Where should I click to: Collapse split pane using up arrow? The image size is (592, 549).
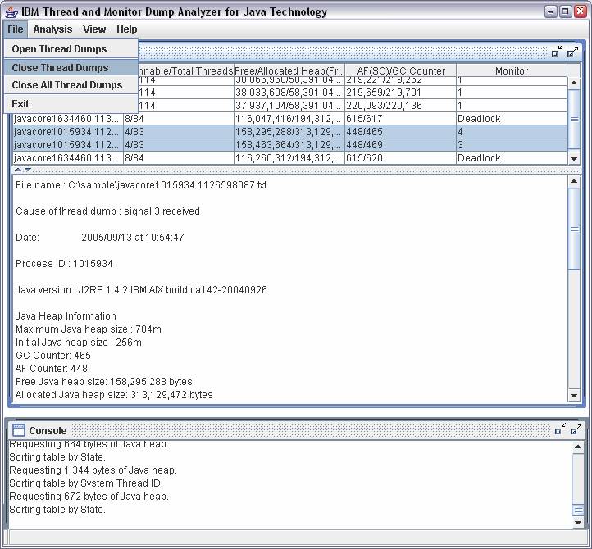click(x=17, y=170)
